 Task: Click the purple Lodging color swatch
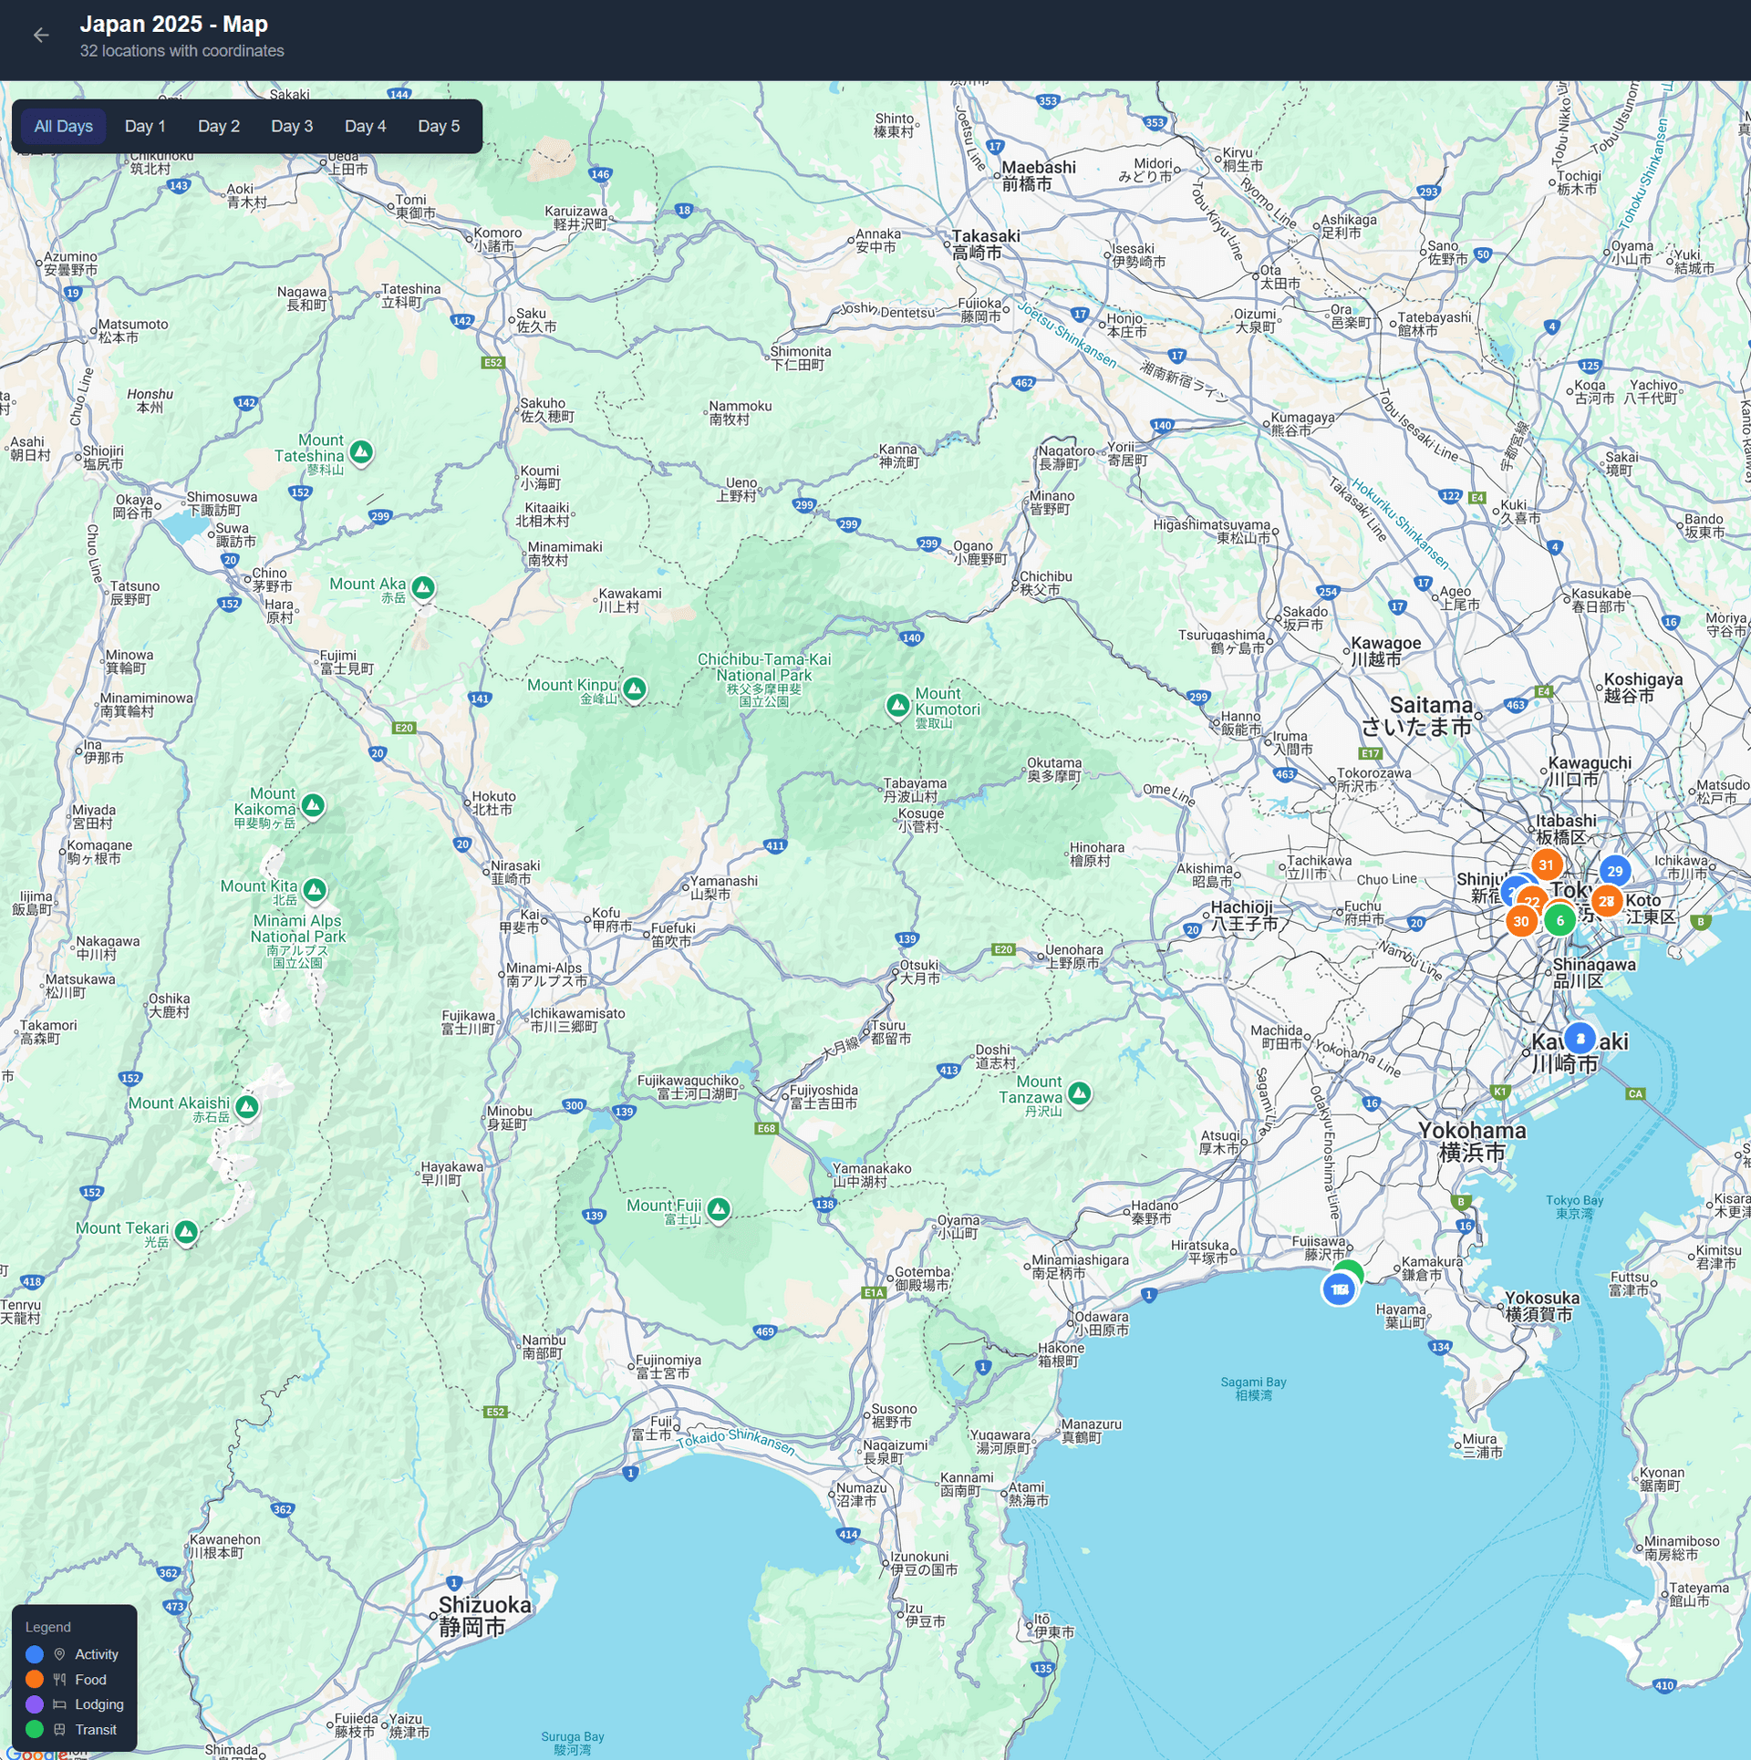35,1704
